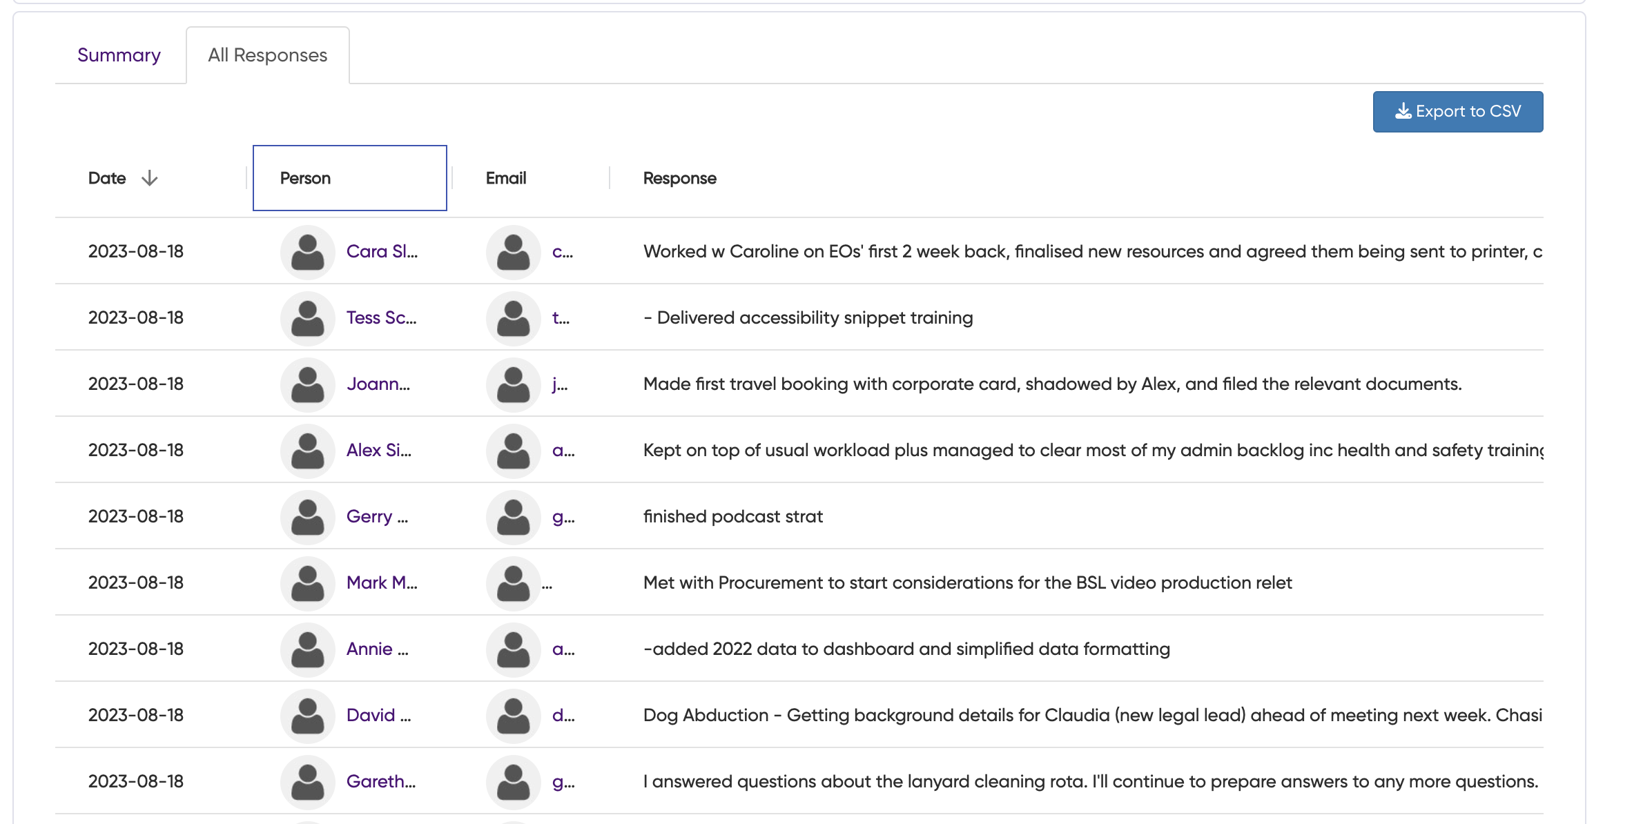
Task: Click Gareth…'s profile avatar icon
Action: (x=307, y=781)
